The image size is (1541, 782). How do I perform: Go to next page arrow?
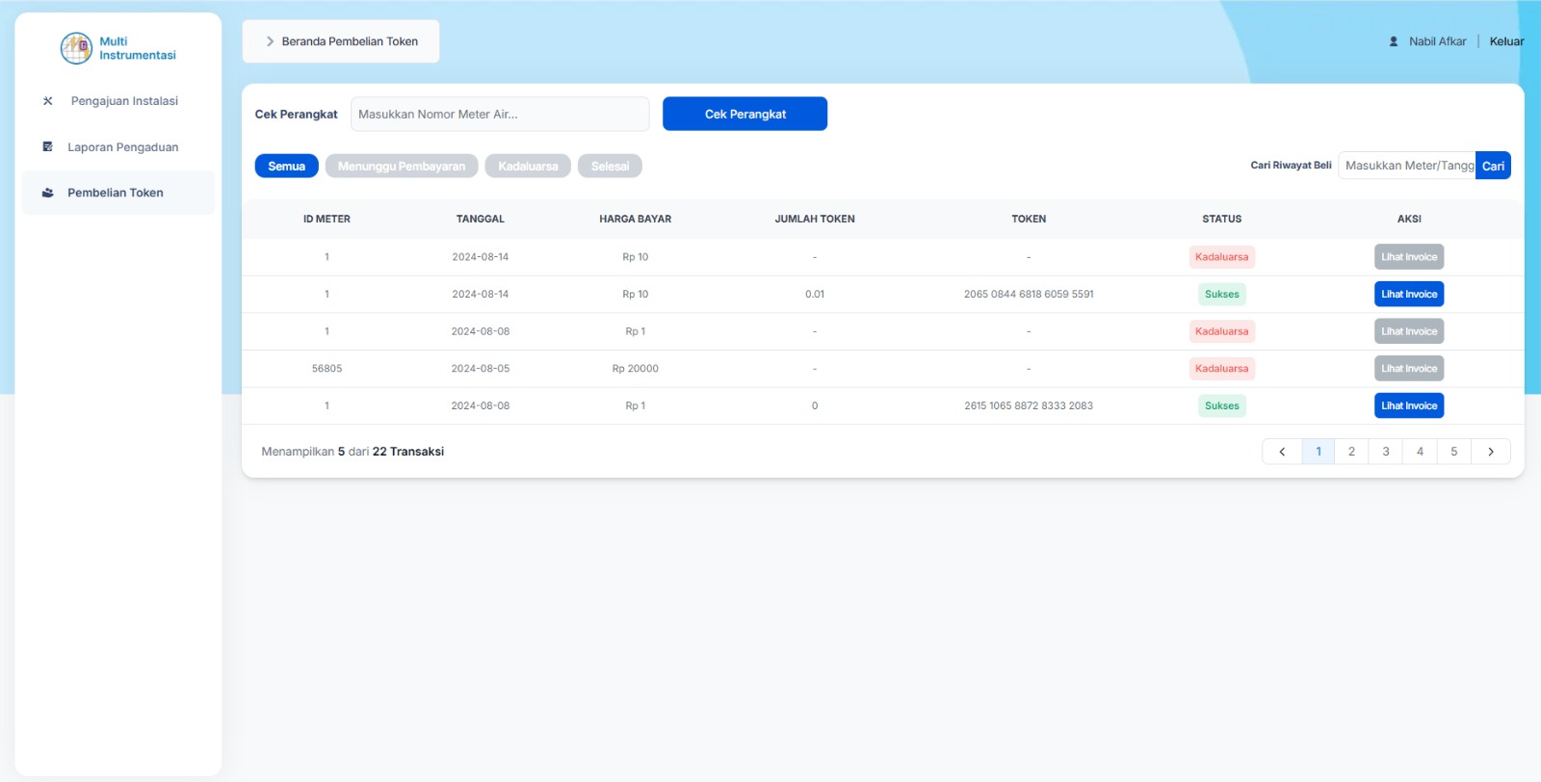(1491, 452)
